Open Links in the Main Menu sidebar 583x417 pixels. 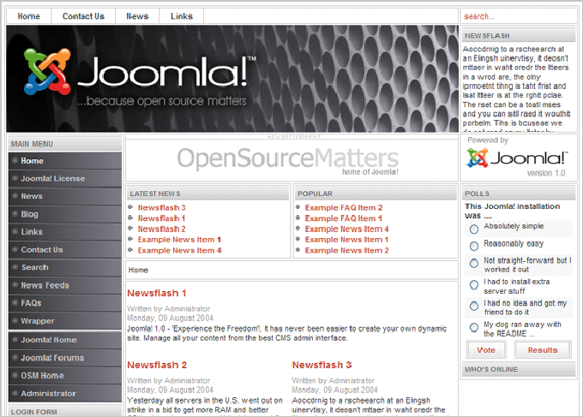(65, 232)
